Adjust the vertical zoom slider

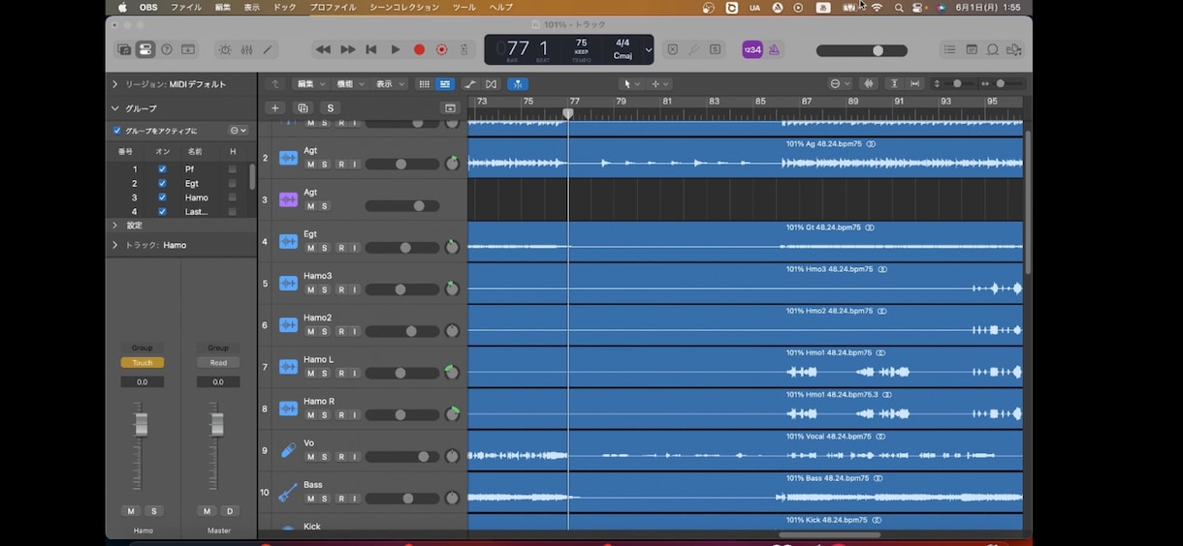[956, 84]
